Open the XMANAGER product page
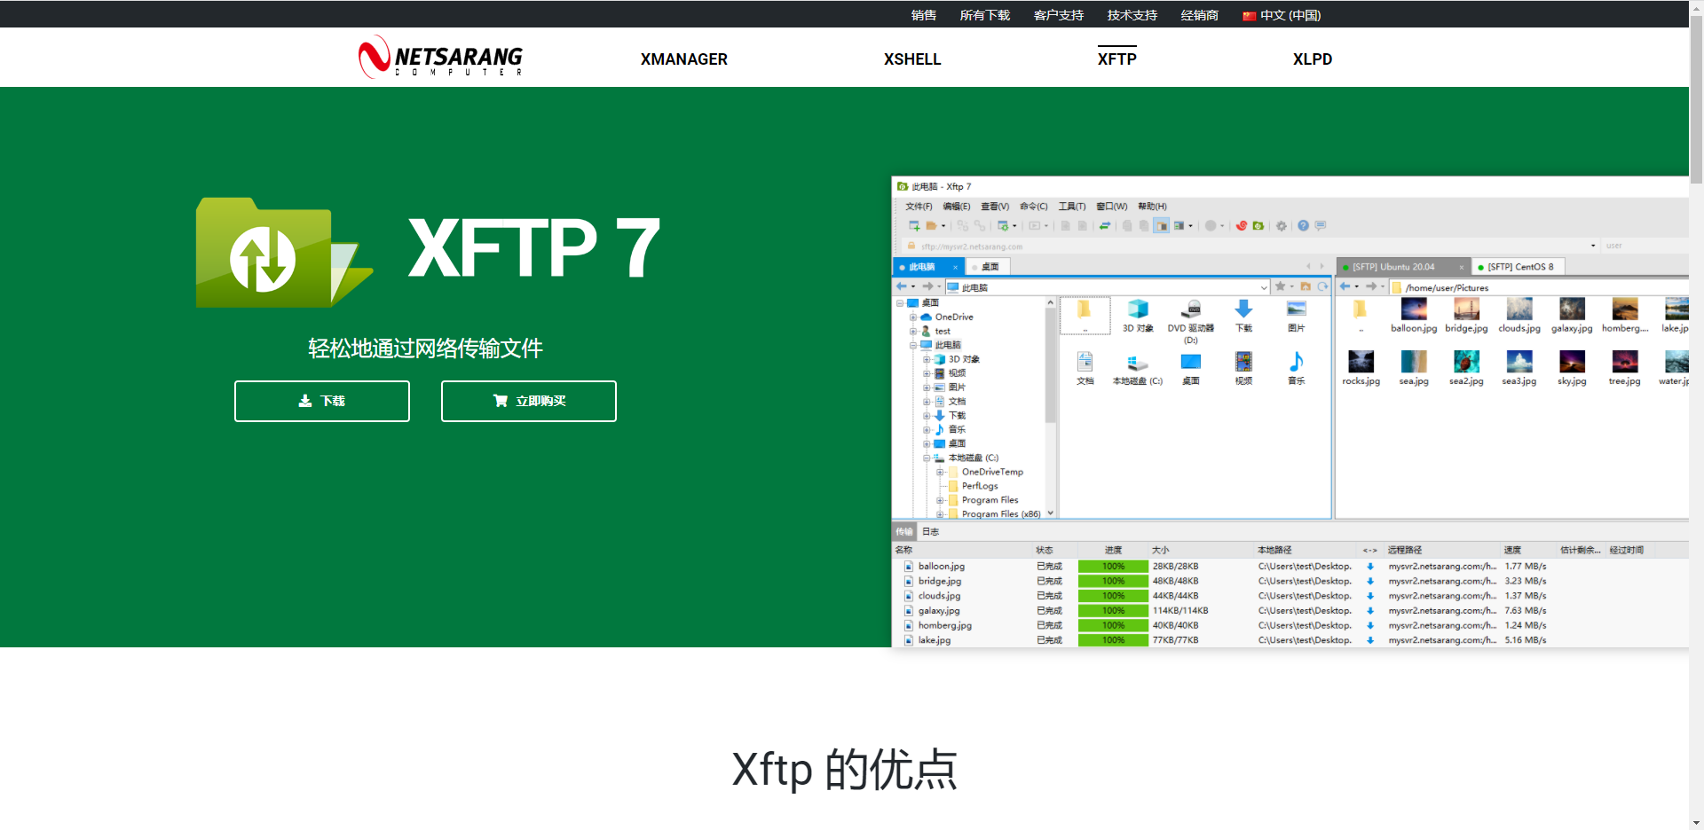This screenshot has height=830, width=1704. (684, 59)
